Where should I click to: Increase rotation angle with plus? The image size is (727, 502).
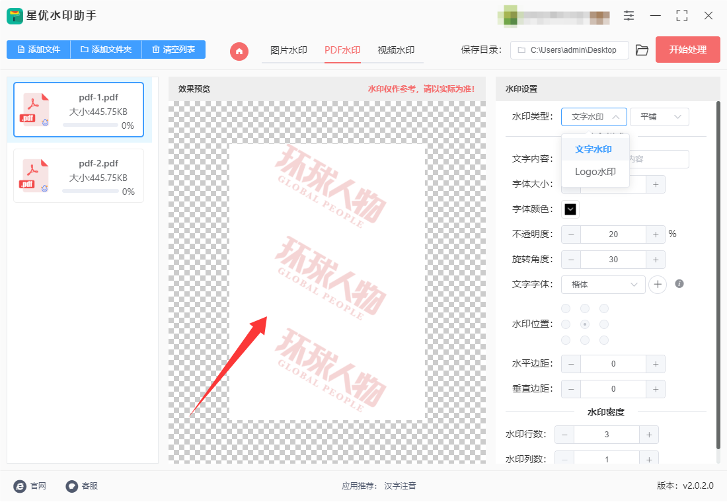coord(656,260)
